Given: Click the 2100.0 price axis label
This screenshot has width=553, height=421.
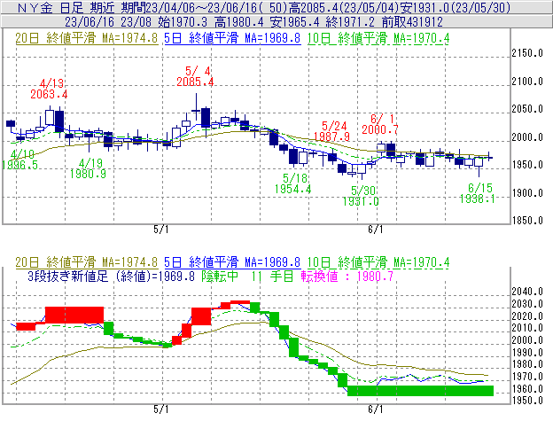Looking at the screenshot, I should (x=527, y=82).
